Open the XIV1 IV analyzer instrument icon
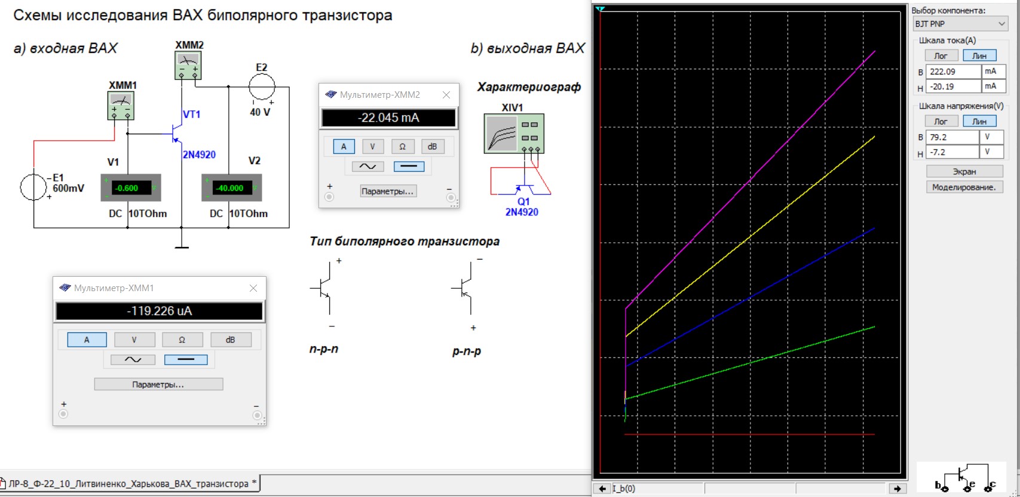Image resolution: width=1020 pixels, height=497 pixels. coord(513,134)
